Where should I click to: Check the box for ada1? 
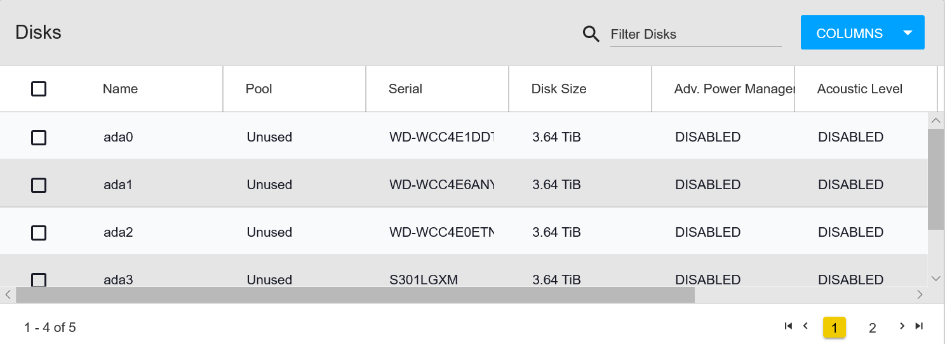pyautogui.click(x=39, y=185)
